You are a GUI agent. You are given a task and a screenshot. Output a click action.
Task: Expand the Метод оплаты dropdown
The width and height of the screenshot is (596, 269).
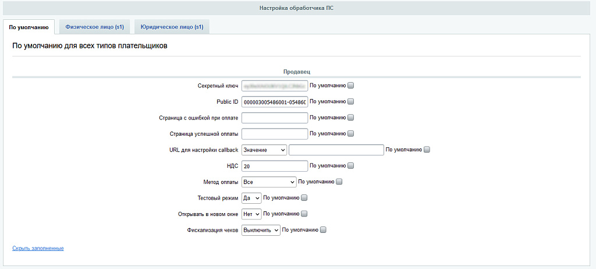point(269,182)
